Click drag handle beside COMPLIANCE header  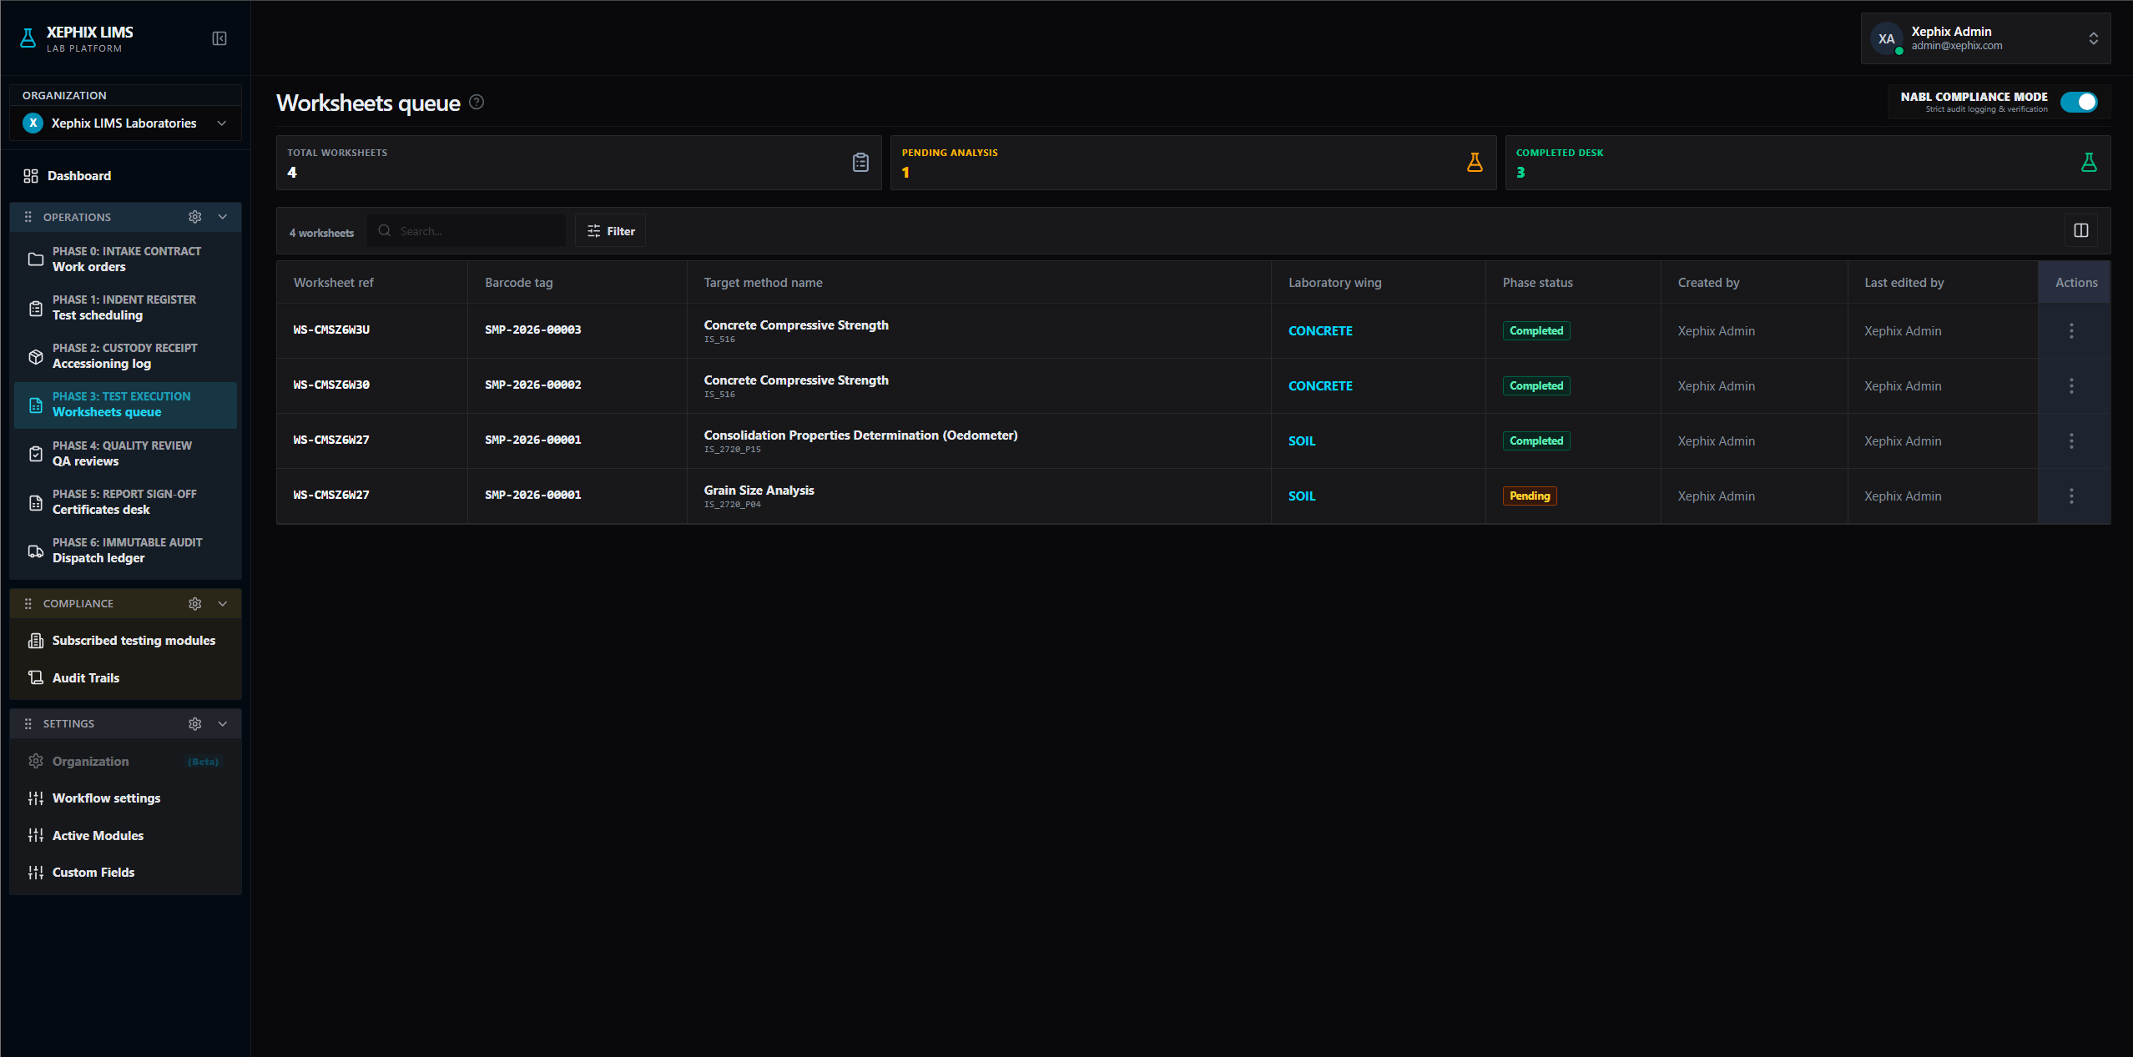(x=28, y=603)
